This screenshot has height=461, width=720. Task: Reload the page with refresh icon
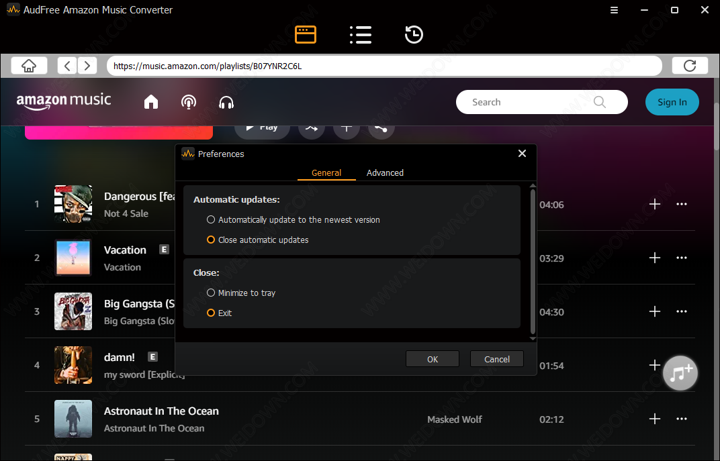(x=689, y=66)
